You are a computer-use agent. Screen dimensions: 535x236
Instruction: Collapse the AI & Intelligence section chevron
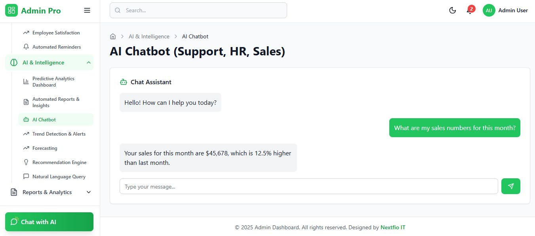click(x=88, y=62)
